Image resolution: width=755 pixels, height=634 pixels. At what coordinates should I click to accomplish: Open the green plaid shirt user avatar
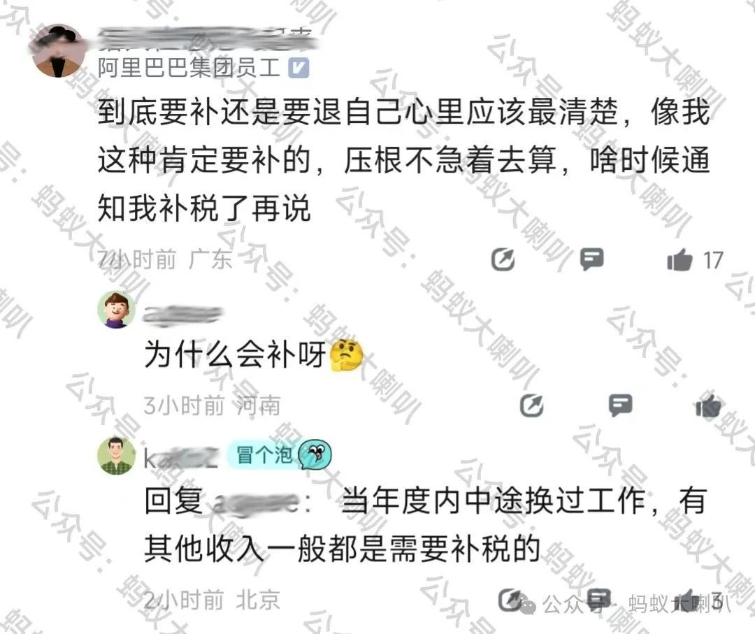116,455
